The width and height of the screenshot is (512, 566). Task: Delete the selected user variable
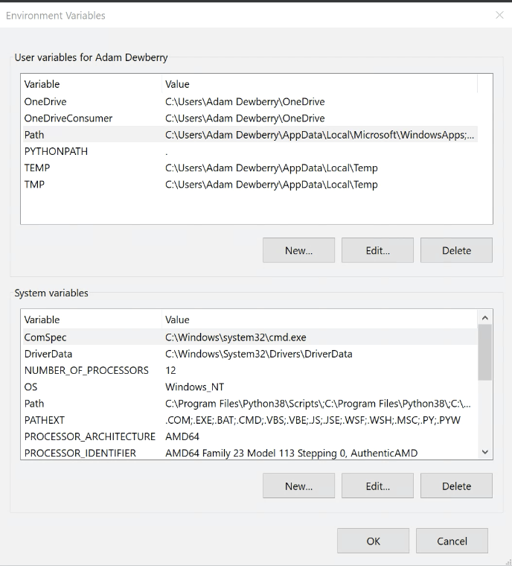[x=456, y=250]
